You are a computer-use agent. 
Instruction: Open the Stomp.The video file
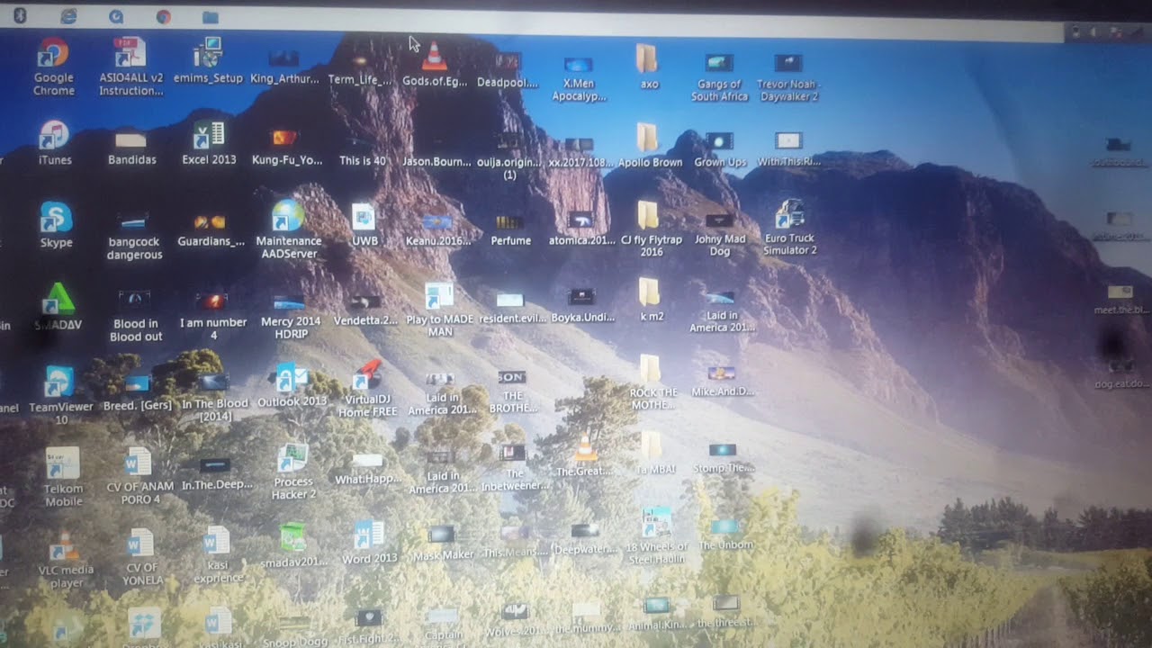point(724,458)
